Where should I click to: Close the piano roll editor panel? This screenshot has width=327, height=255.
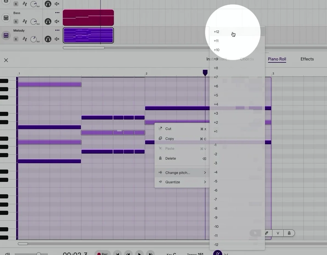[6, 60]
